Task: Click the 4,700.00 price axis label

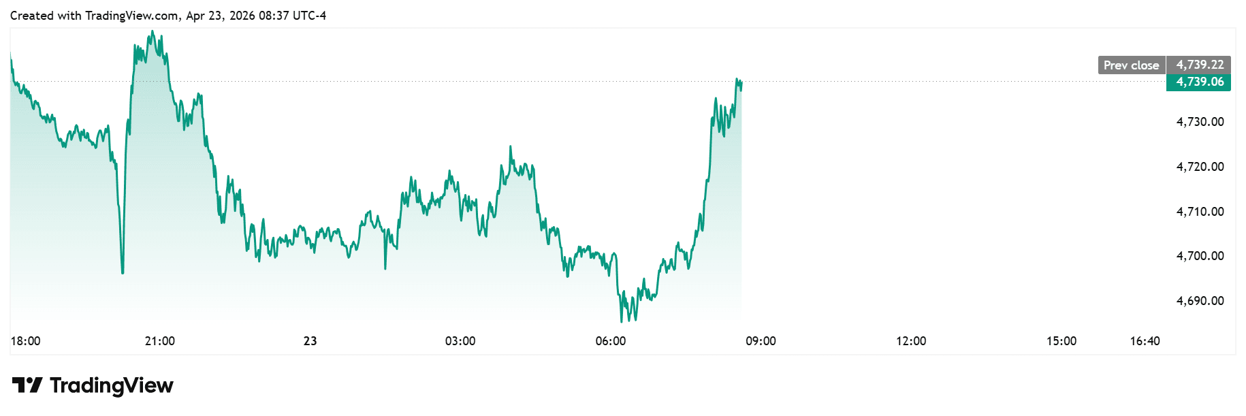Action: click(1200, 256)
